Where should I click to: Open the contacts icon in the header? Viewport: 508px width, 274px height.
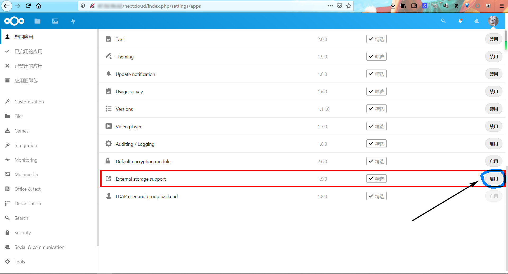pos(476,21)
